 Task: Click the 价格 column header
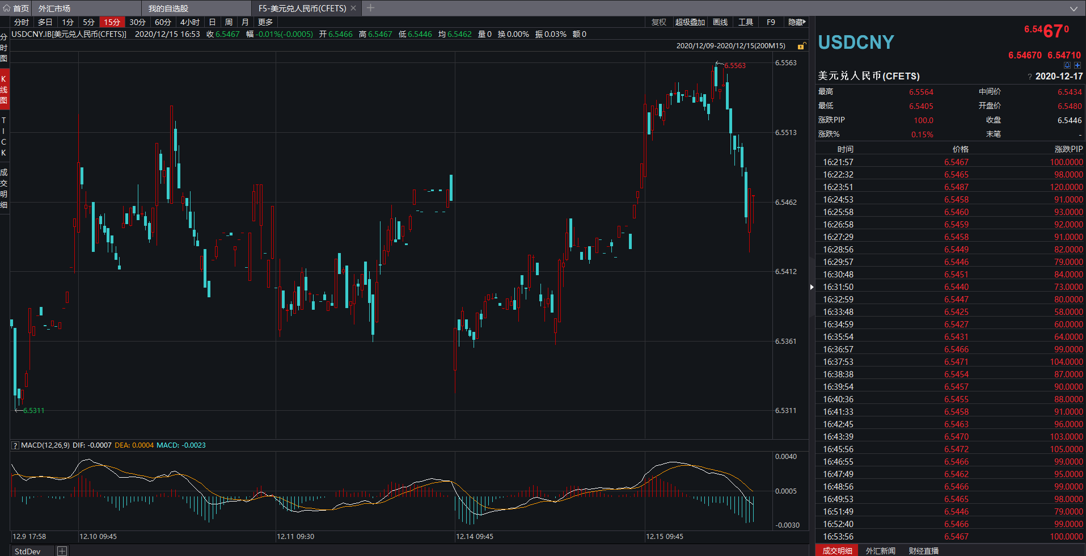(x=961, y=149)
